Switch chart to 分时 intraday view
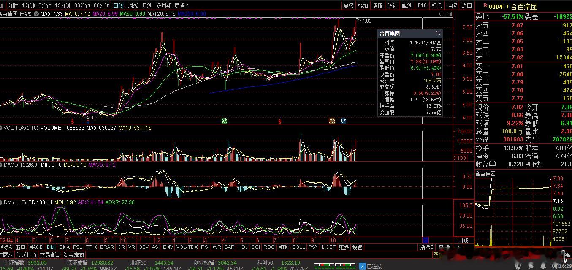 coord(13,5)
